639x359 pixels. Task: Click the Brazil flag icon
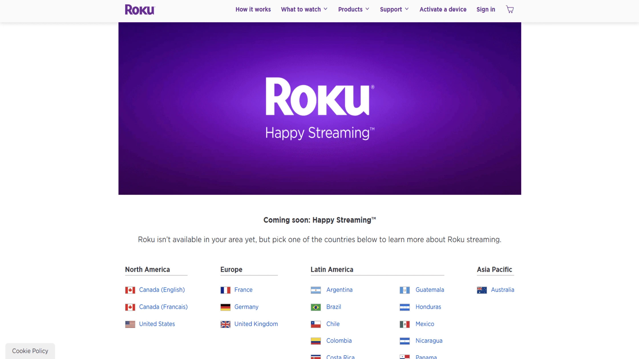[316, 307]
